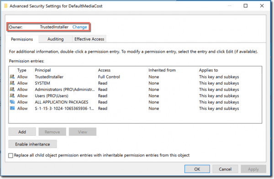This screenshot has width=274, height=179.
Task: Click the Cancel button
Action: (x=225, y=169)
